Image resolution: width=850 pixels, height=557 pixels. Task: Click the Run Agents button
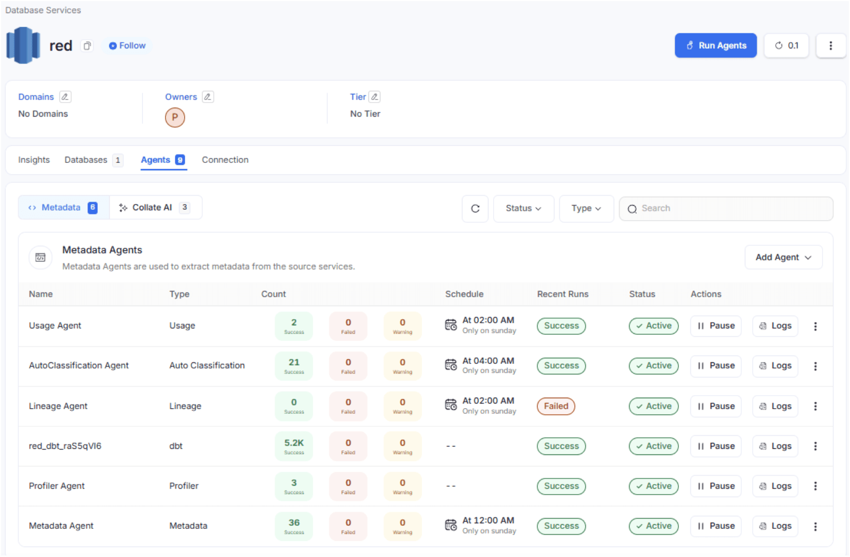point(715,46)
